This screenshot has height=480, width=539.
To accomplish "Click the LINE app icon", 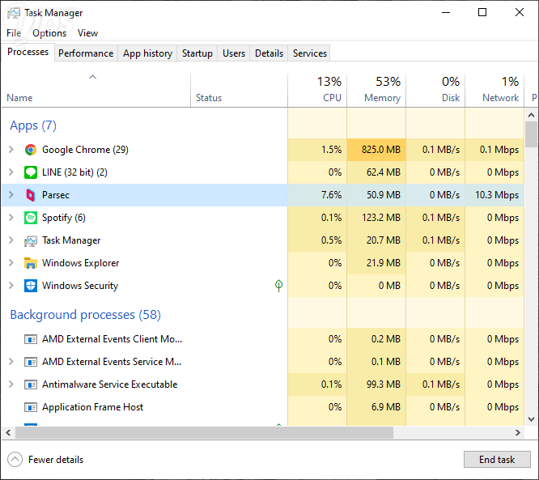I will point(31,172).
